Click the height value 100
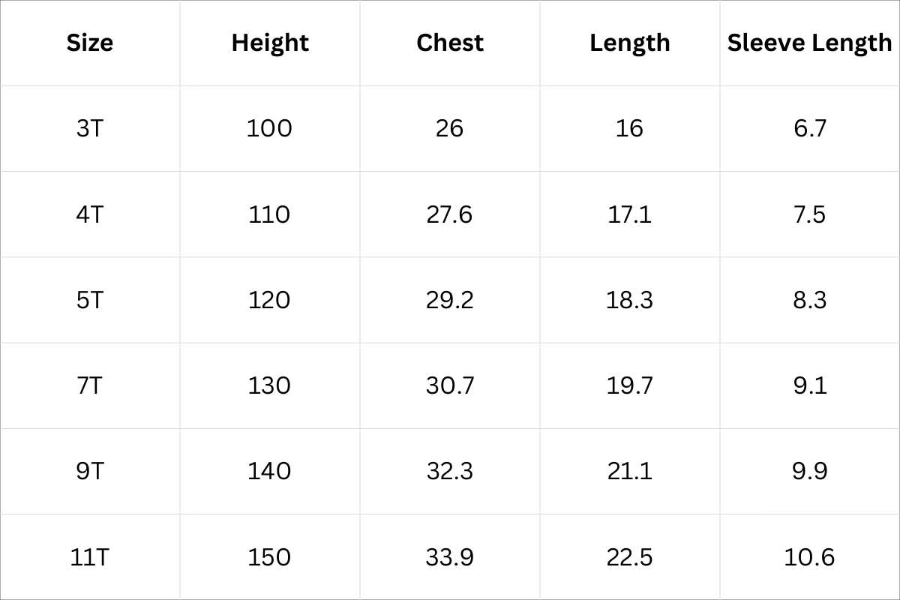 pos(270,128)
